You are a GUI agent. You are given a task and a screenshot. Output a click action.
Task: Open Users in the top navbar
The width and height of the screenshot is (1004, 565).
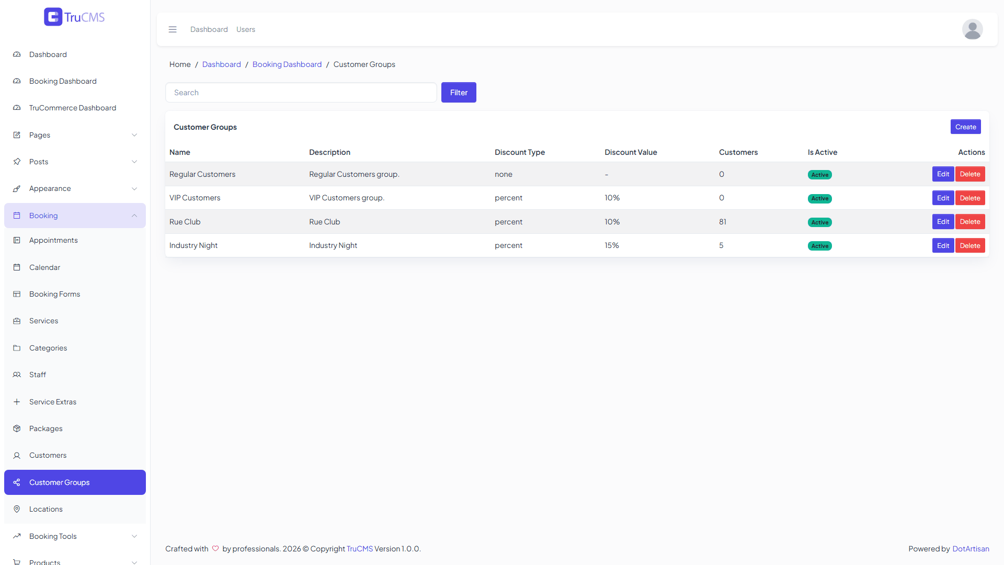pyautogui.click(x=246, y=29)
